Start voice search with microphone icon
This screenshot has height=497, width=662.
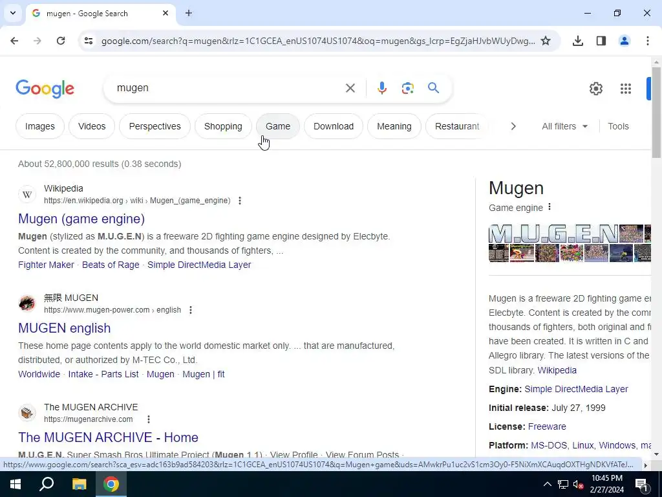pyautogui.click(x=381, y=88)
